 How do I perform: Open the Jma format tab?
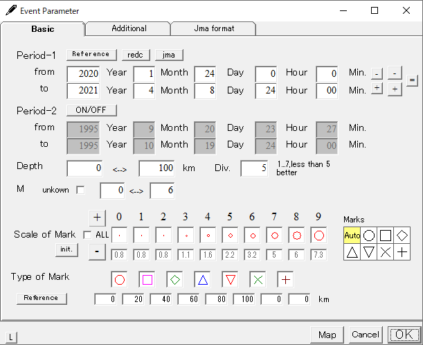(x=214, y=28)
